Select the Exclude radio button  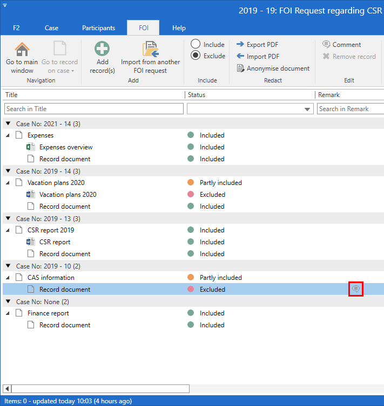coord(196,56)
